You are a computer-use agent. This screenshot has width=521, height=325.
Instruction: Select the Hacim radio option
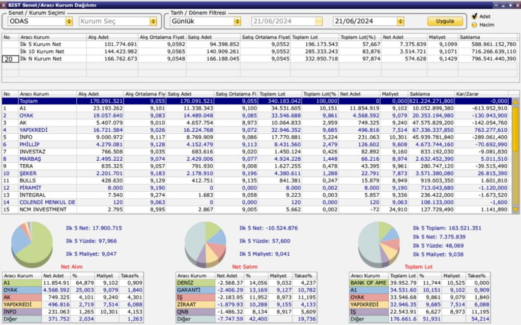(475, 25)
